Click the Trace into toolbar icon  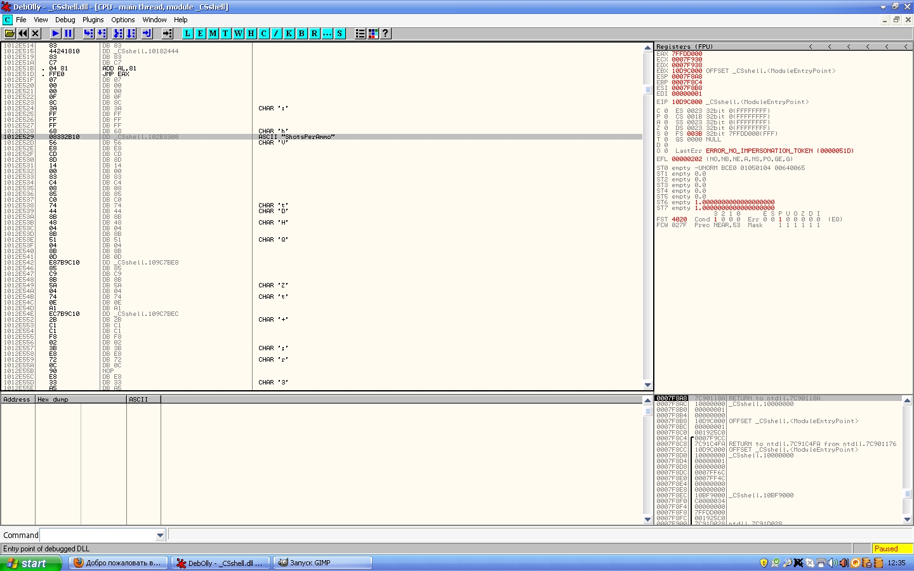click(x=117, y=34)
